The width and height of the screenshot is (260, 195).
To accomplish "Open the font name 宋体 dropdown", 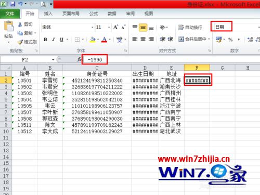I will [x=93, y=27].
